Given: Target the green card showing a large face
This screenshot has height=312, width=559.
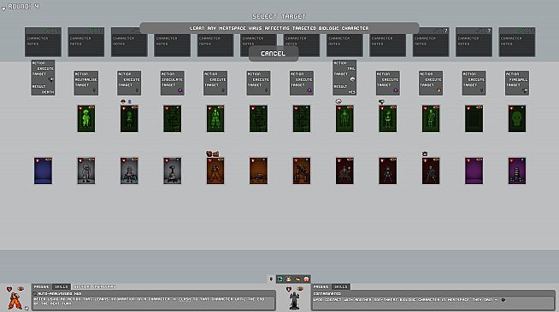Looking at the screenshot, I should click(x=517, y=118).
